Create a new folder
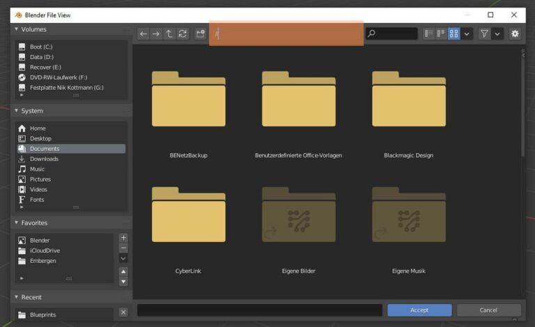This screenshot has height=327, width=535. pos(201,33)
